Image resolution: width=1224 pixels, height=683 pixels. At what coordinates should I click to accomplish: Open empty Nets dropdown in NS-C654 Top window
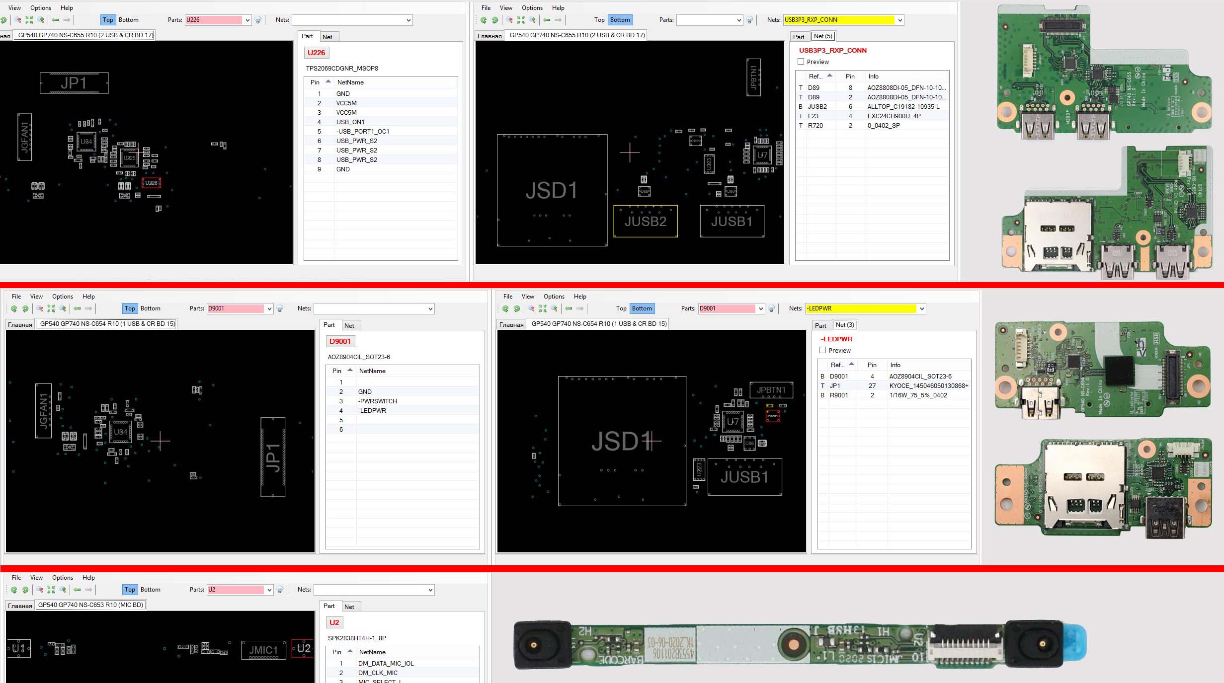(431, 308)
